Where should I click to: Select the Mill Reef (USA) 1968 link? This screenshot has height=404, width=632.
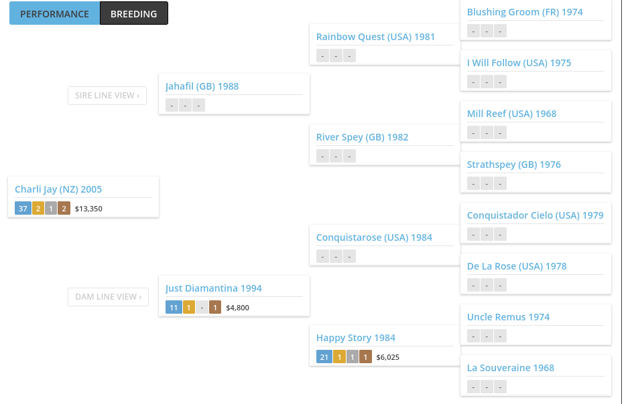coord(511,114)
